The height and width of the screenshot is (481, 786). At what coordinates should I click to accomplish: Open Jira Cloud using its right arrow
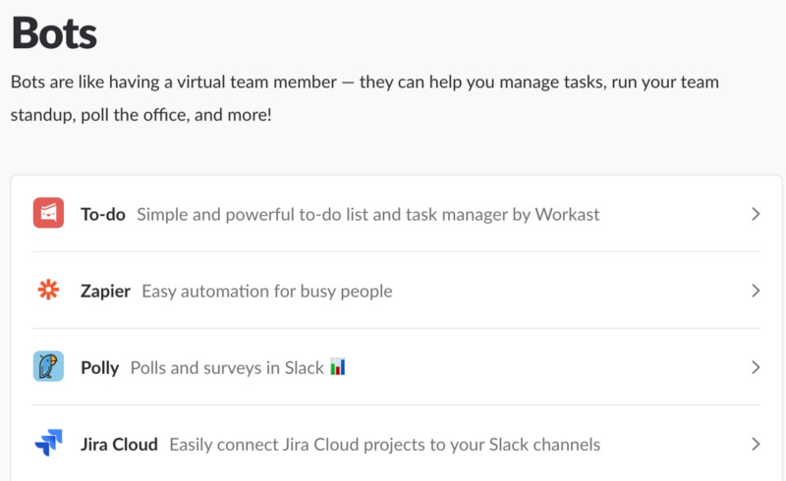756,444
